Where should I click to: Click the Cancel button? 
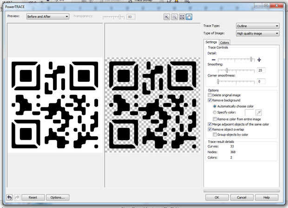pos(242,197)
